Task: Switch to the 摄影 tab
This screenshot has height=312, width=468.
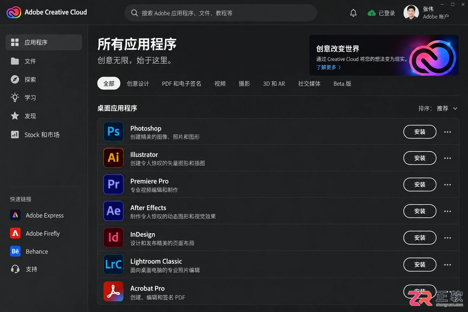Action: pos(244,84)
